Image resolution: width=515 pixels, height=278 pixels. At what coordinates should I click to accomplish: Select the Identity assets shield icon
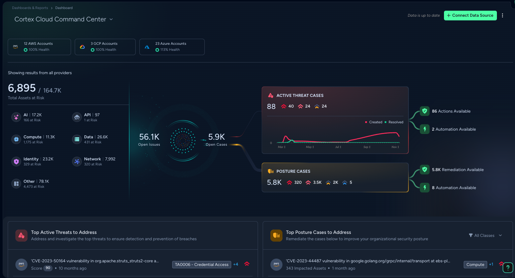point(16,161)
